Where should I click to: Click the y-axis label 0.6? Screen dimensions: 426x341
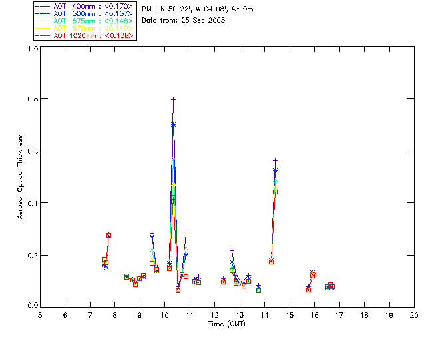tap(33, 151)
